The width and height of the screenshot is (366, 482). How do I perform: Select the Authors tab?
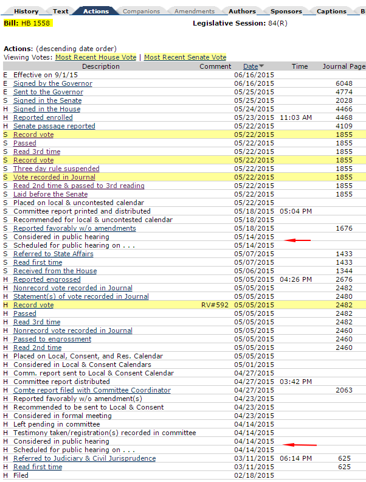(x=242, y=11)
